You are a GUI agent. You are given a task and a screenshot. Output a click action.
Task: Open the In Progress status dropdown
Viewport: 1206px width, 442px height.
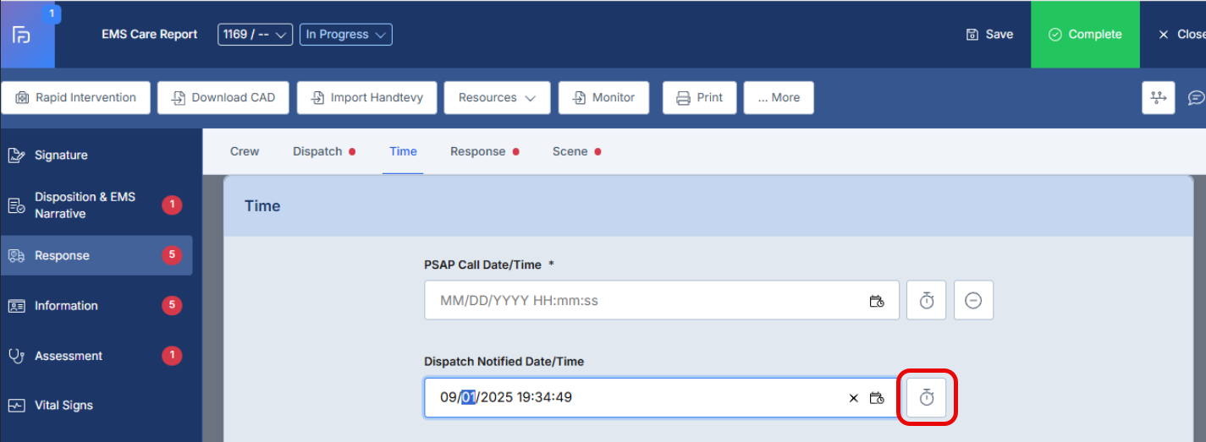click(346, 35)
